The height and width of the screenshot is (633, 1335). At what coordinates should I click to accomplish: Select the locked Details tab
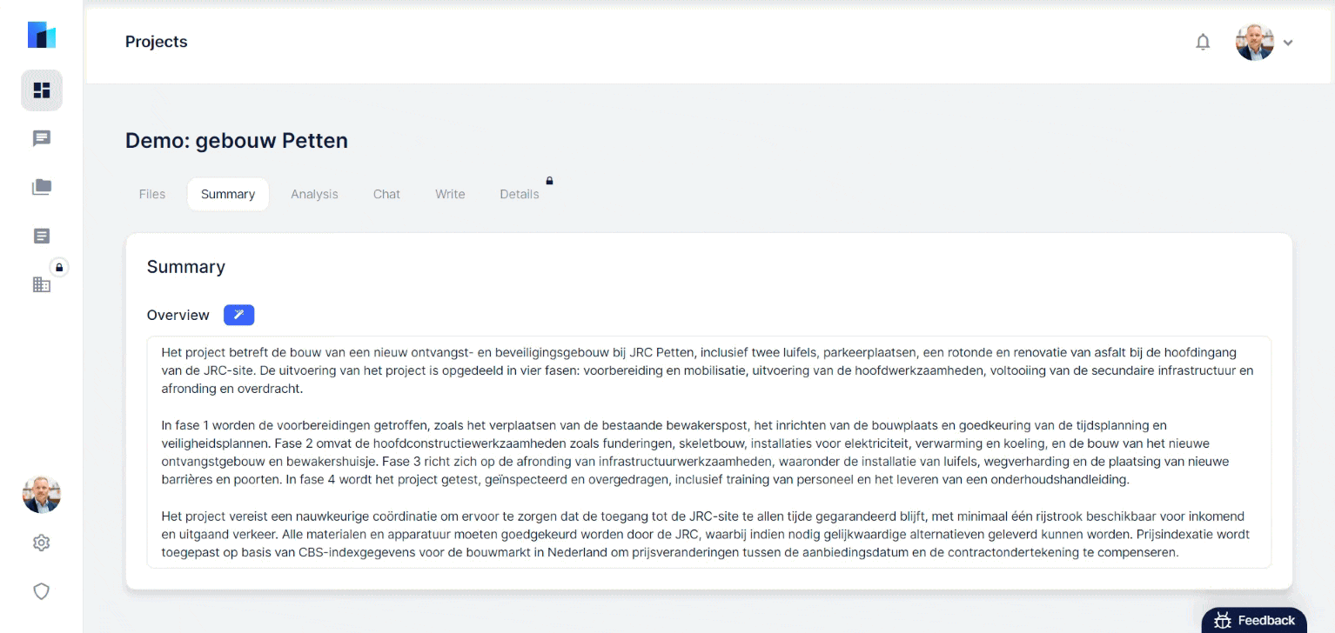pyautogui.click(x=520, y=194)
